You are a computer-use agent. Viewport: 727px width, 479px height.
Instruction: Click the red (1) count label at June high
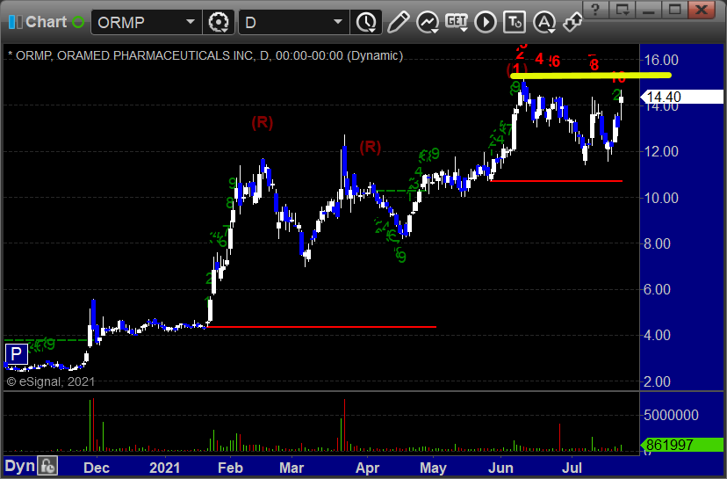click(x=516, y=69)
